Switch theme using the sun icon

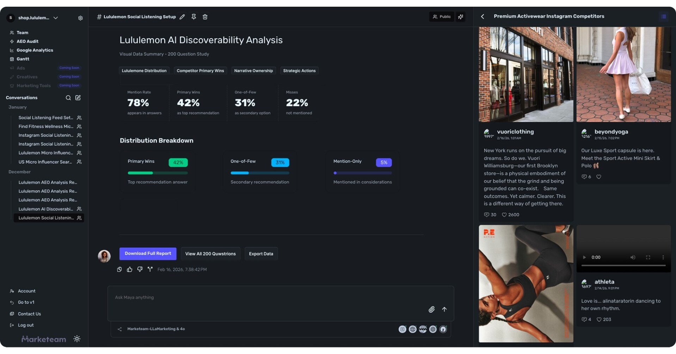pos(77,339)
